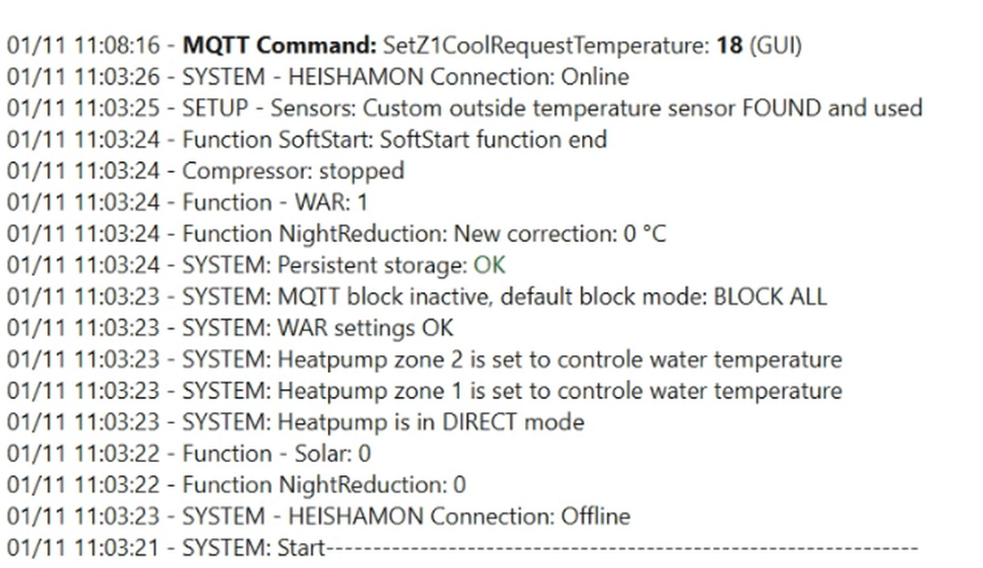
Task: Click the 01/11 11:08:16 timestamp
Action: coord(84,45)
